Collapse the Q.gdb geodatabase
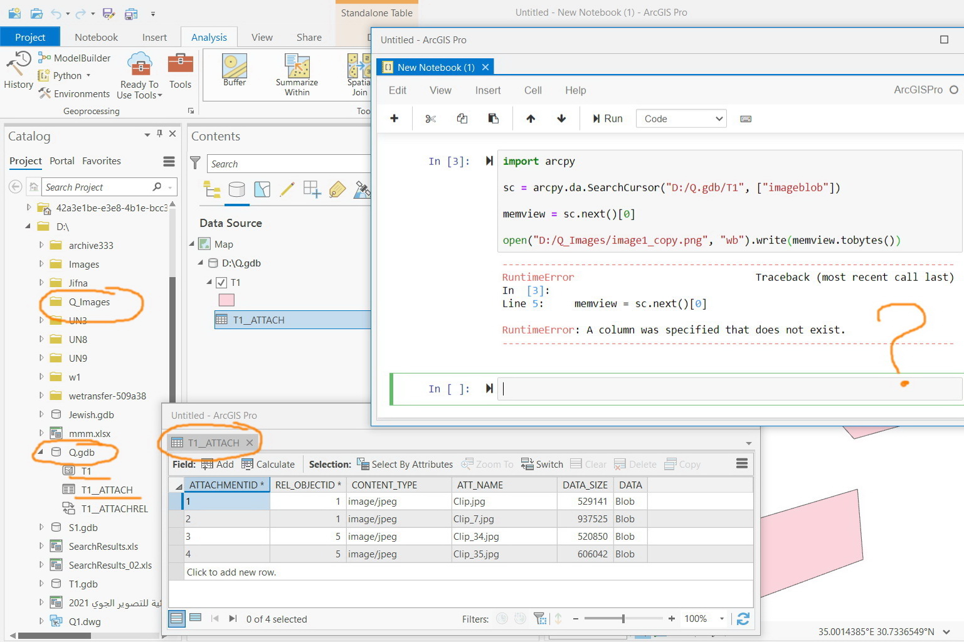The height and width of the screenshot is (642, 964). pos(41,452)
